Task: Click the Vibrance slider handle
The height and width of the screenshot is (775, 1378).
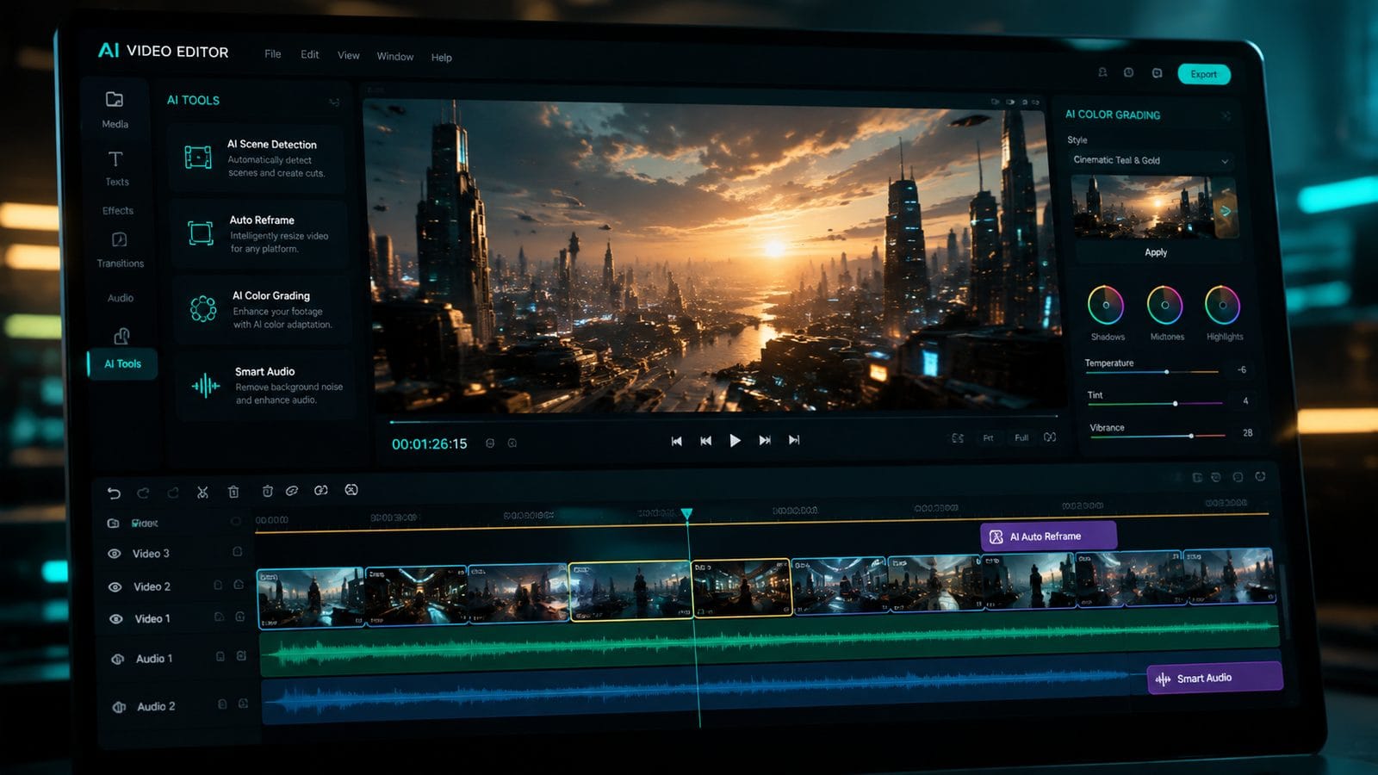Action: (1191, 436)
